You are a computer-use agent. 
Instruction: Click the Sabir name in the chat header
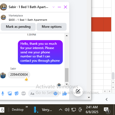pos(12,7)
